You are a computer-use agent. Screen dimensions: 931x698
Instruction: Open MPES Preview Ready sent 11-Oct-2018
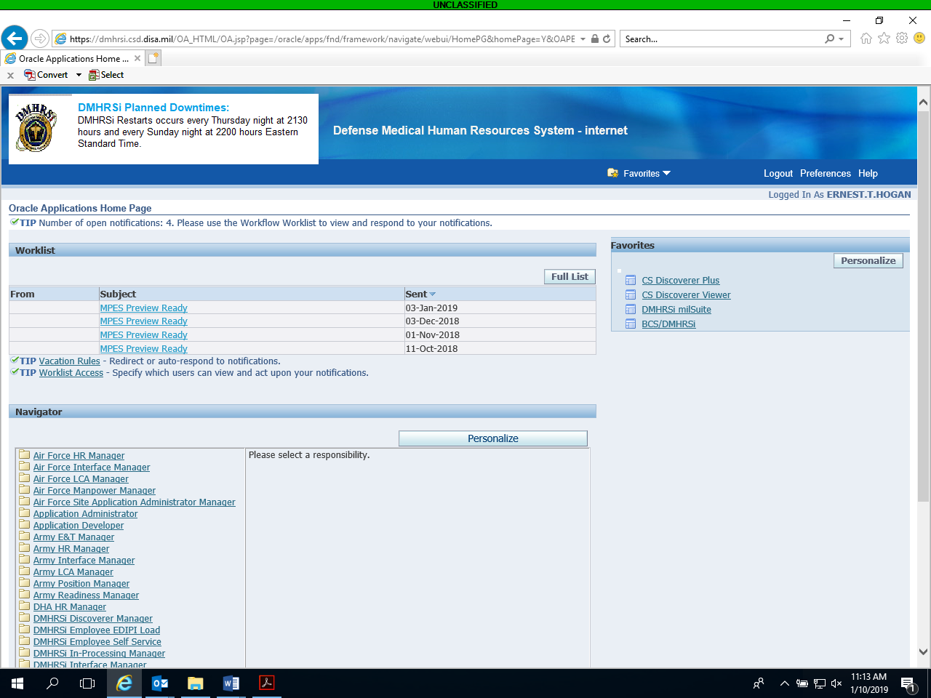coord(143,348)
